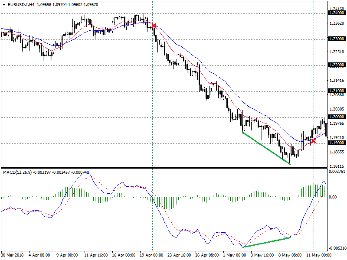
Task: Click the 1.20860 price scale value
Action: click(x=337, y=95)
